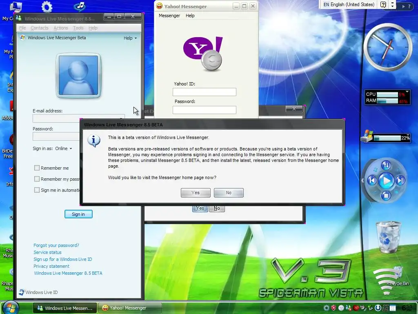418x314 pixels.
Task: Click the gear icon in the system tray
Action: click(x=326, y=308)
